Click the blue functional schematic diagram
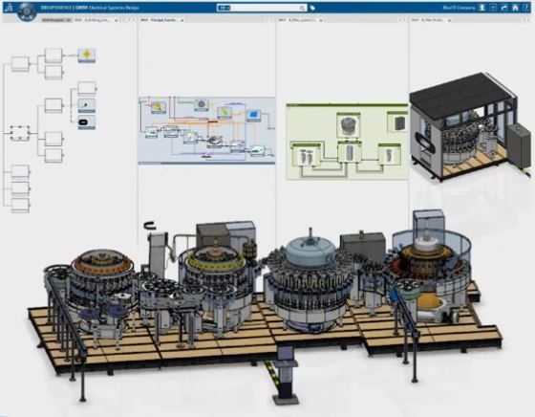 pyautogui.click(x=206, y=130)
